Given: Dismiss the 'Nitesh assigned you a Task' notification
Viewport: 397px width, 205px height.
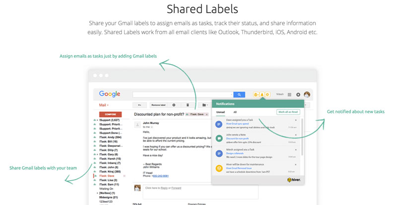Looking at the screenshot, I should [296, 150].
